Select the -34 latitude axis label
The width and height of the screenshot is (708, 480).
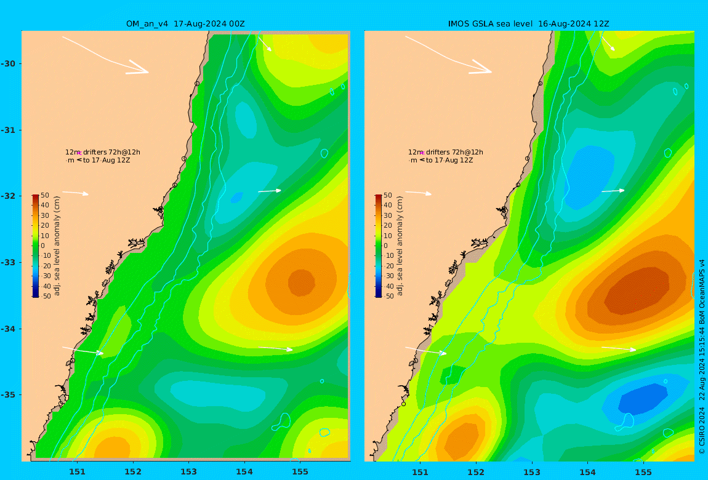pos(7,329)
